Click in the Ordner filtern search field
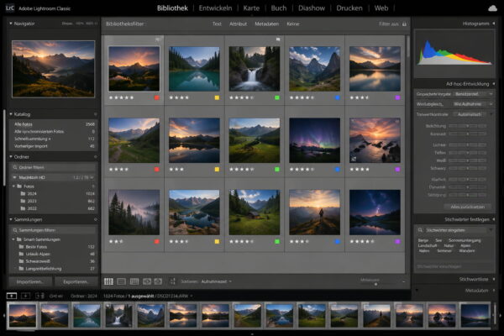 coord(54,167)
